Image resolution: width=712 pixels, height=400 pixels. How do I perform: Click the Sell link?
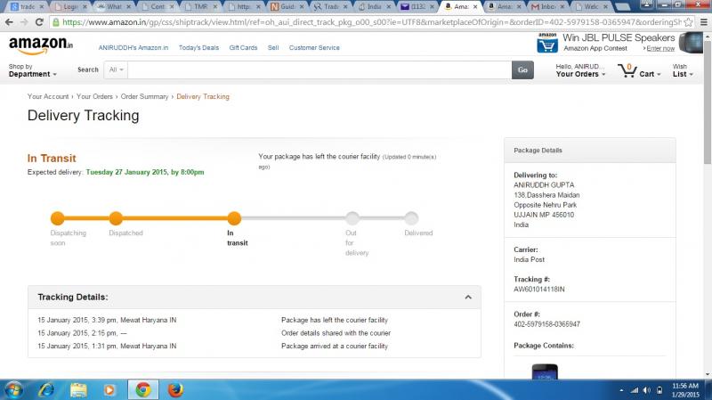273,47
